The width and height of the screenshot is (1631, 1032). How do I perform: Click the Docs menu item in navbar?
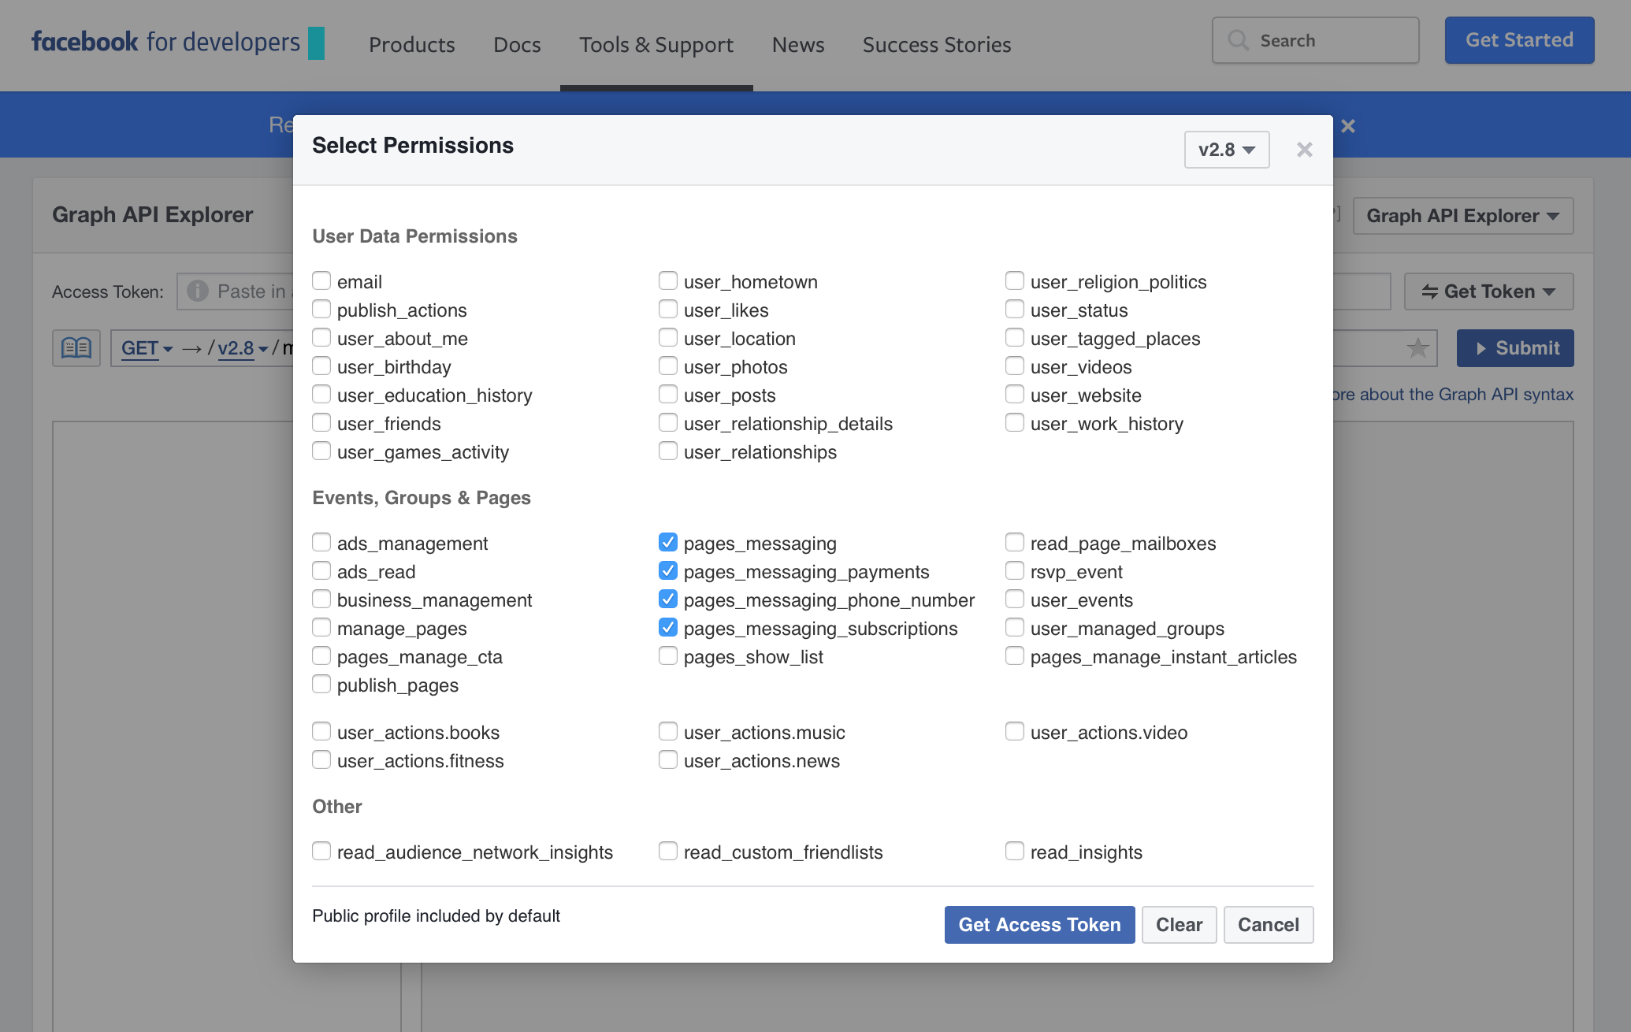(517, 44)
